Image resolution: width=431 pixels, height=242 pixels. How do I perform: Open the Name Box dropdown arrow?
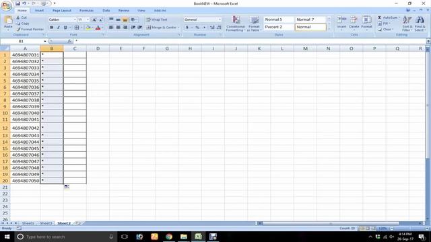[x=45, y=41]
